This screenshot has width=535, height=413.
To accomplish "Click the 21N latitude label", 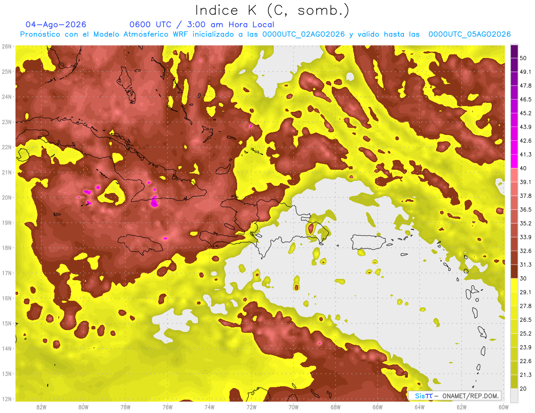I will coord(7,172).
